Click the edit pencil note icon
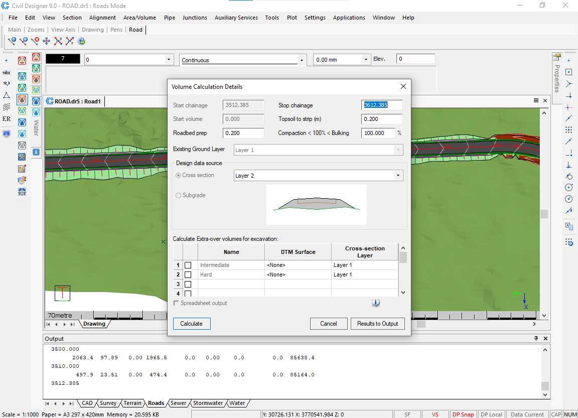The height and width of the screenshot is (418, 578). point(22,169)
